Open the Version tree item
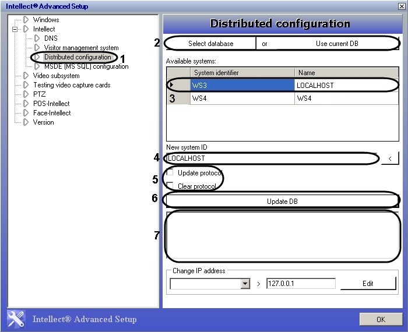The image size is (408, 332). click(44, 122)
